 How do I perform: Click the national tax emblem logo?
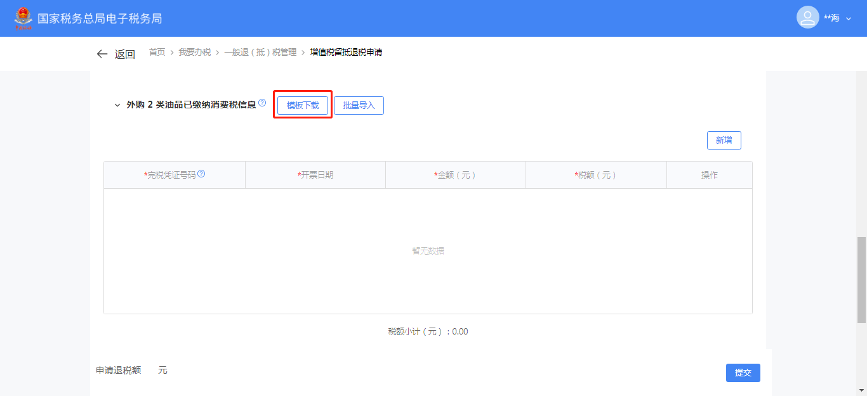[23, 18]
